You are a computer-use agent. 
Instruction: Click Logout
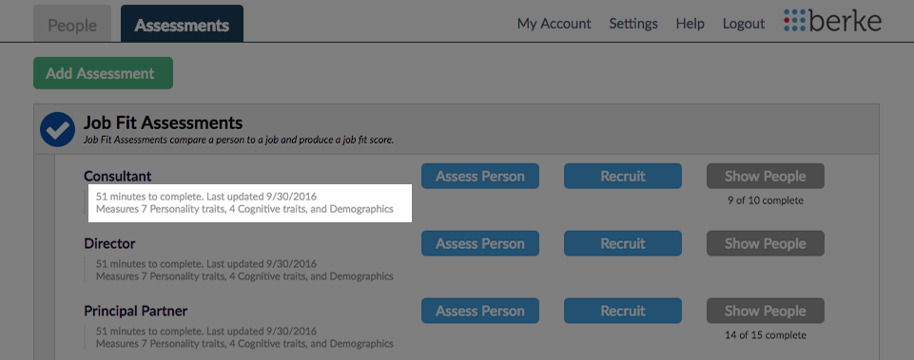point(744,24)
